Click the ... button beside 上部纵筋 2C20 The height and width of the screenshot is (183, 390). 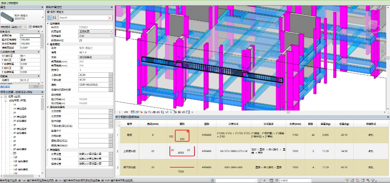coord(111,75)
